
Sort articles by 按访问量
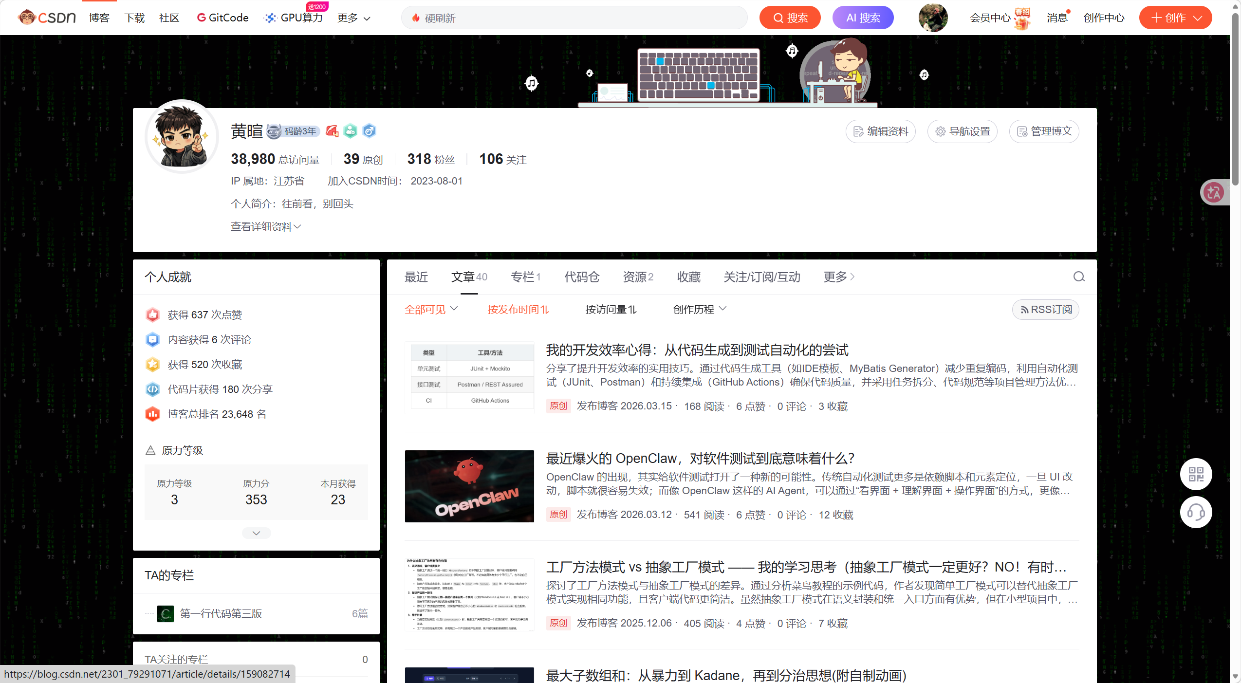pos(611,310)
